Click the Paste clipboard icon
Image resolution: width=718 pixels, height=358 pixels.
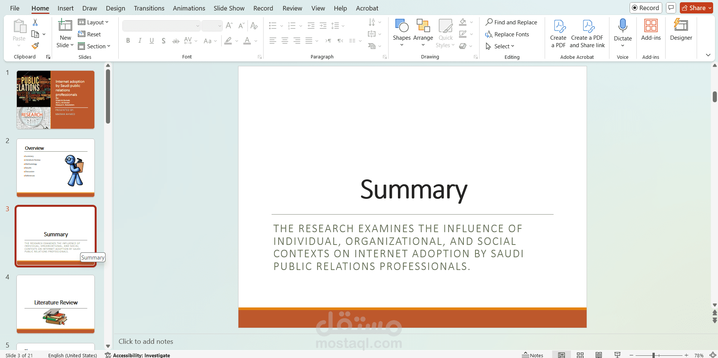tap(19, 27)
